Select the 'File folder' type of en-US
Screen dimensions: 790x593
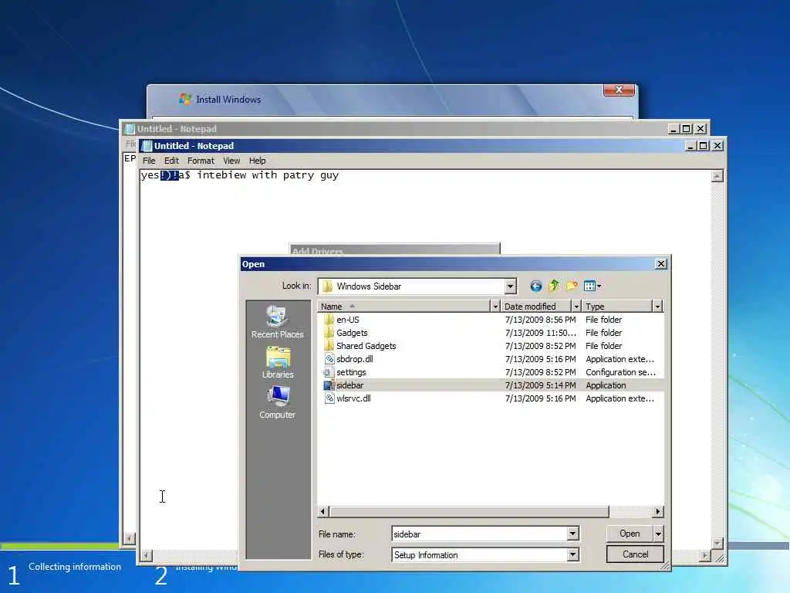click(603, 320)
